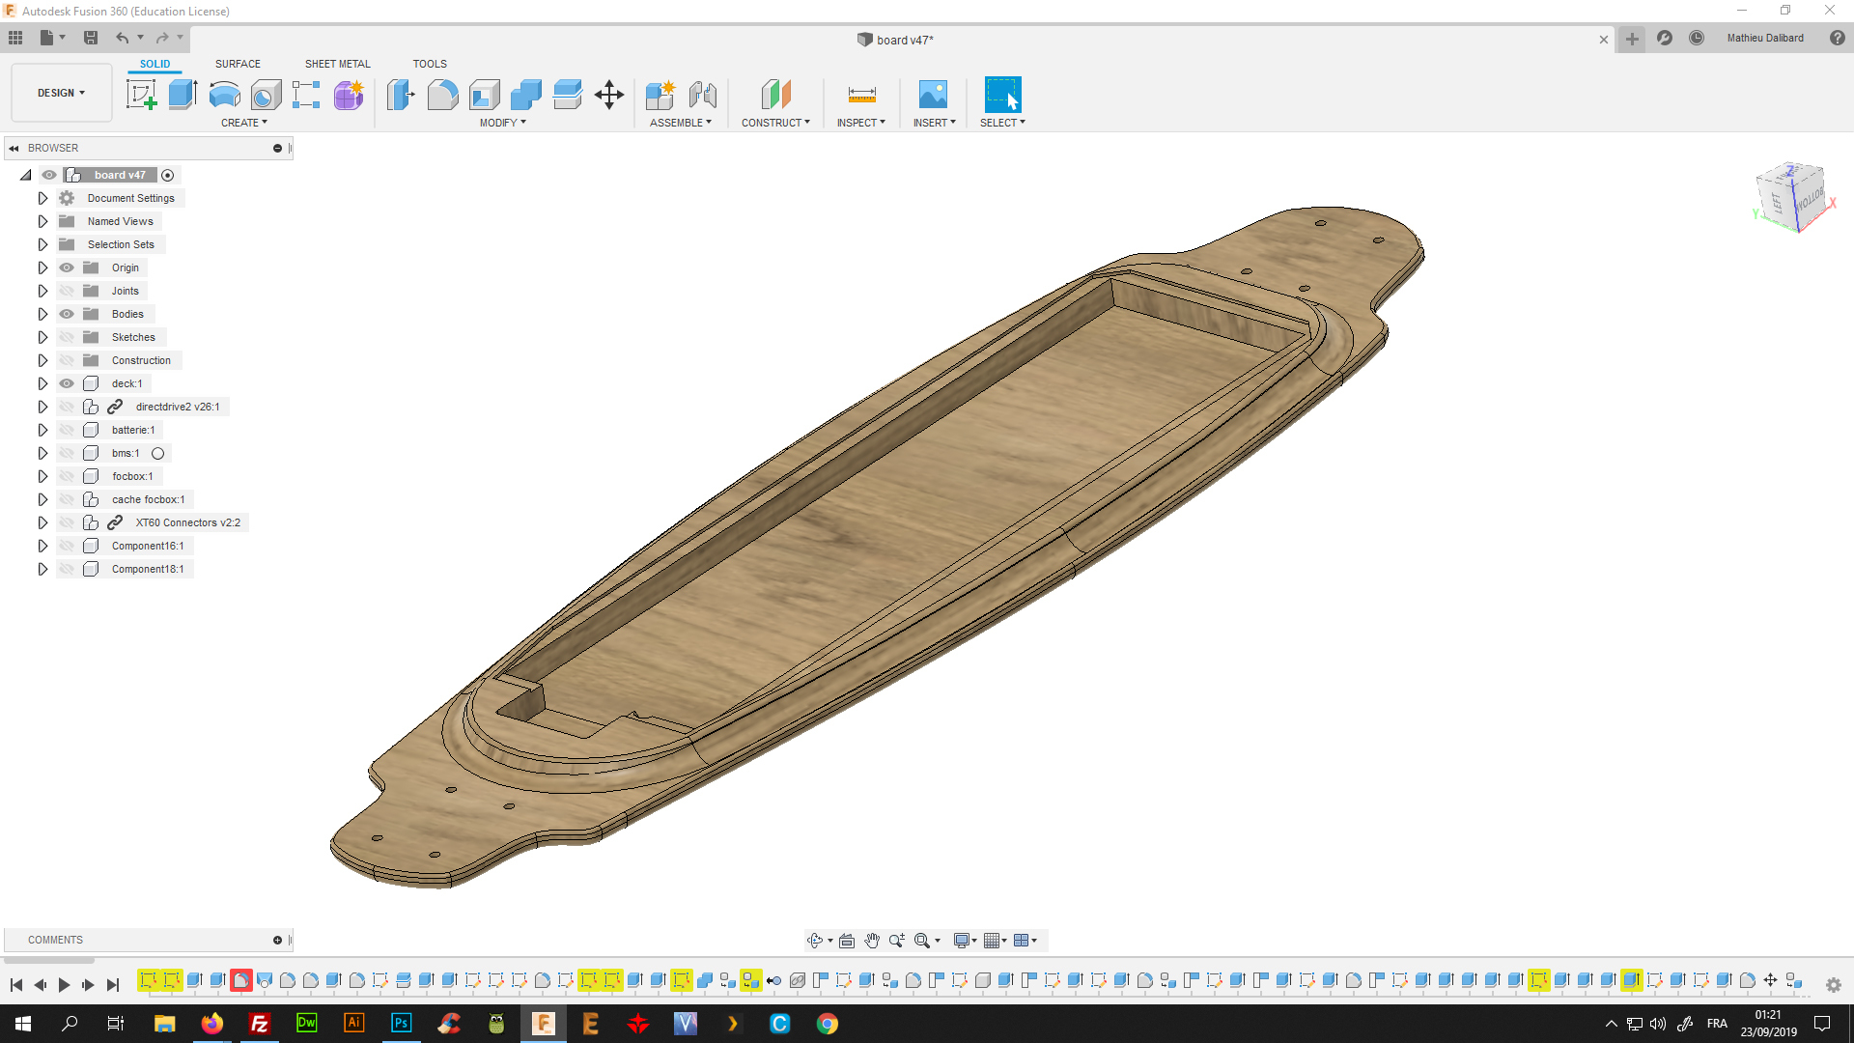Select the Shell tool icon
Viewport: 1854px width, 1043px height.
point(485,95)
